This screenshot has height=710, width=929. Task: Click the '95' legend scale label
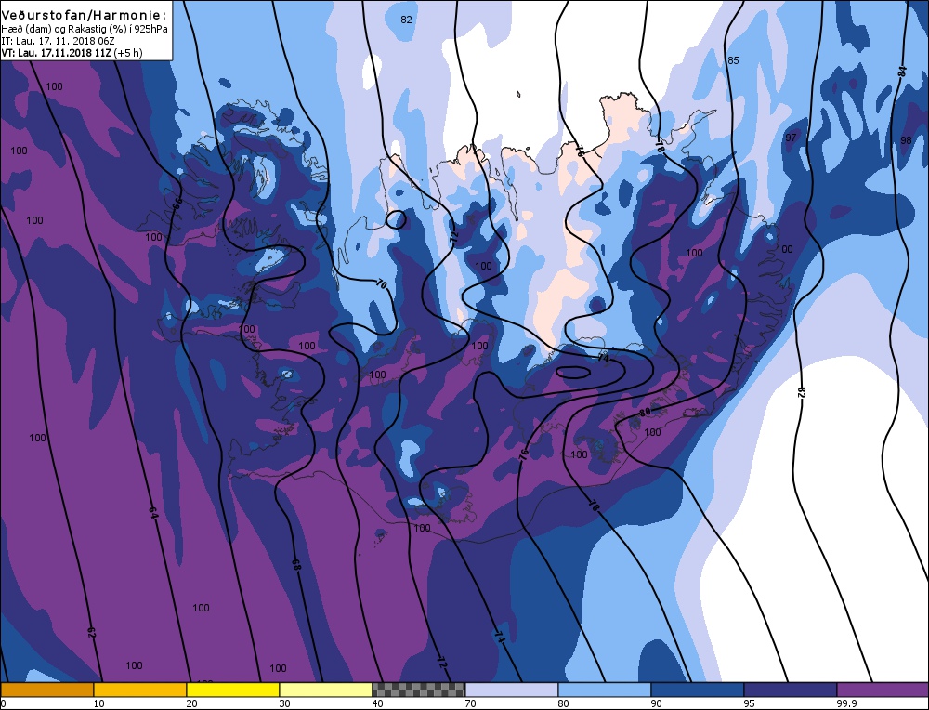tap(750, 703)
